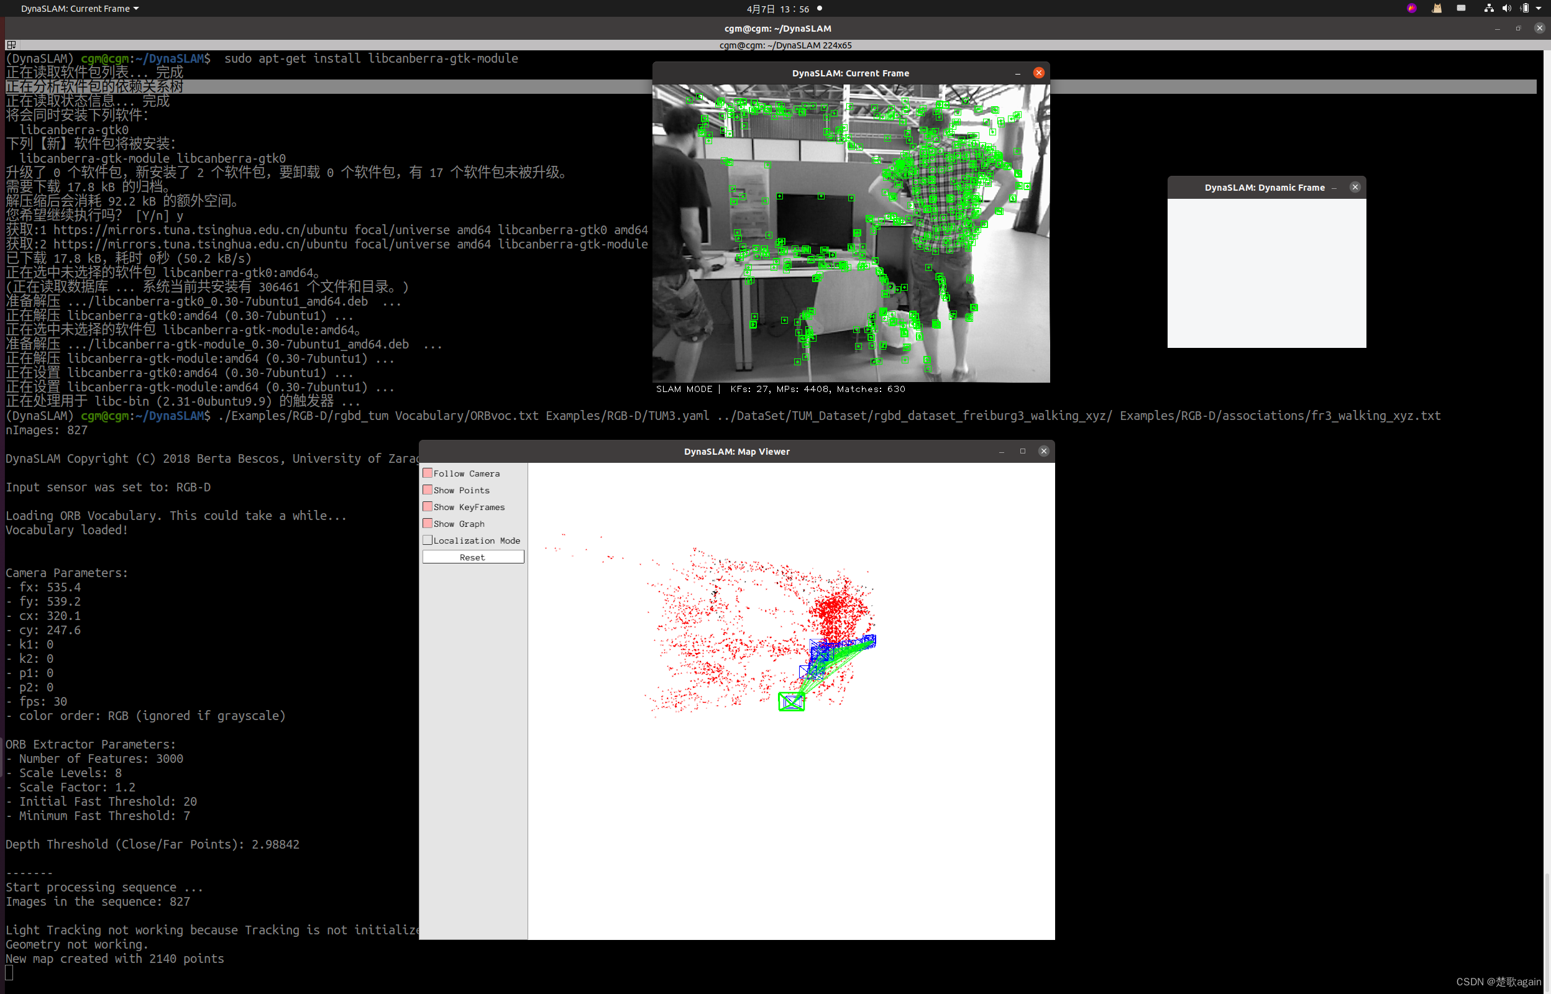Screen dimensions: 1551x994
Task: Click the "- Scale Factor: 1.2" line
Action: coord(71,788)
